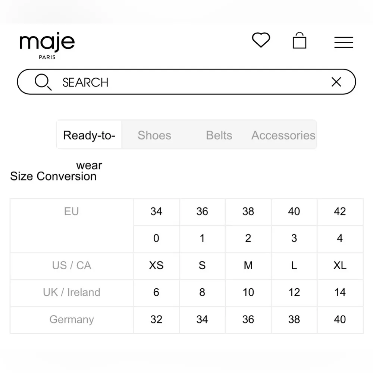Screen dimensions: 373x373
Task: Clear search with the X icon
Action: [x=336, y=82]
